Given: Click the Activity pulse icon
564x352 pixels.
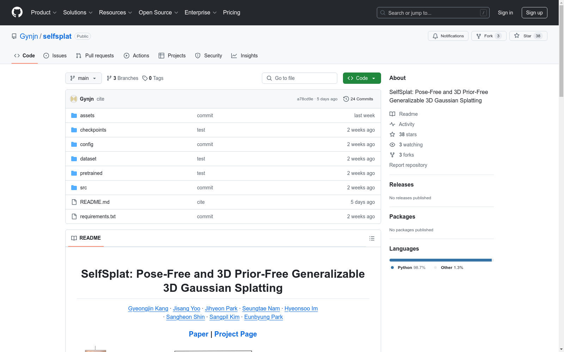Looking at the screenshot, I should click(x=392, y=124).
